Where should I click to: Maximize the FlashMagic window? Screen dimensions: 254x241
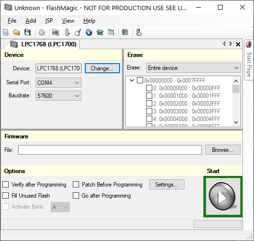click(220, 7)
